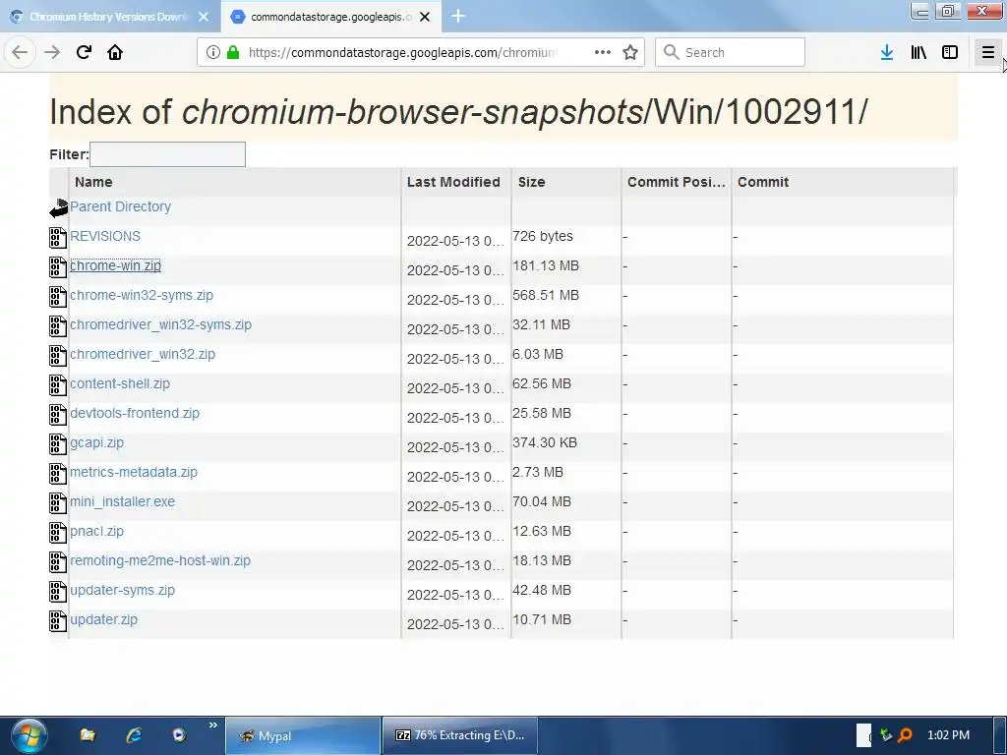The image size is (1007, 755).
Task: Switch to Chromium History Versions Download tab
Action: 110,17
